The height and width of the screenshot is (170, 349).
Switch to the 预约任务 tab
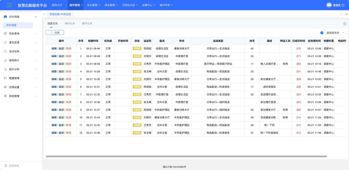pyautogui.click(x=70, y=23)
